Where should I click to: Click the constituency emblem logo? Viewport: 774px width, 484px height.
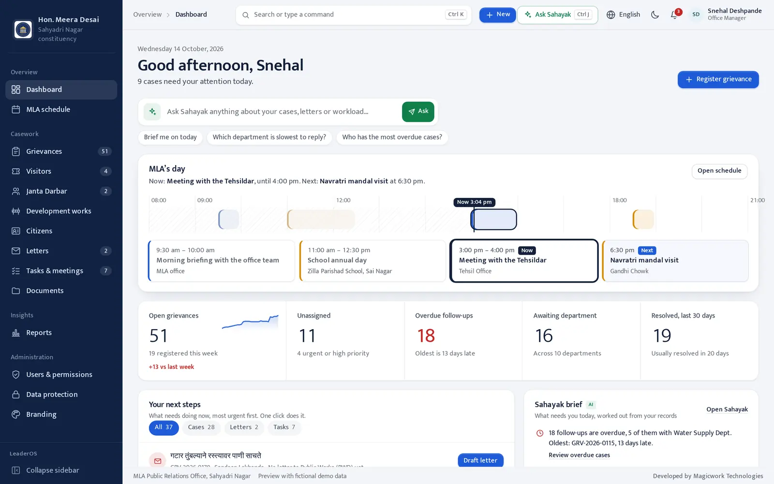click(x=23, y=30)
